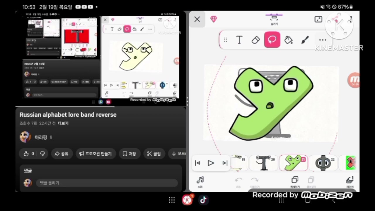Share the video via 공유 button
The image size is (375, 211).
click(62, 154)
